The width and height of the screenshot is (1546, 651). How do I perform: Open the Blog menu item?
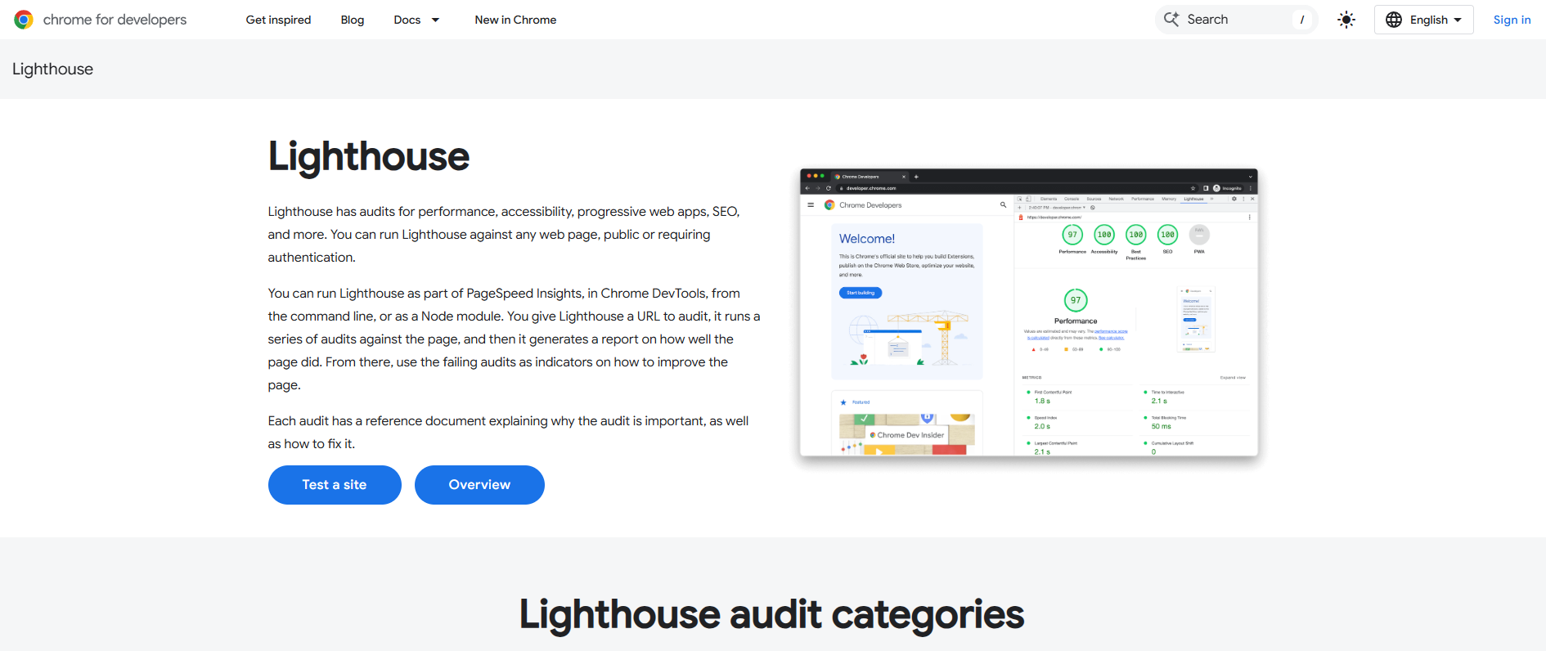click(x=353, y=20)
